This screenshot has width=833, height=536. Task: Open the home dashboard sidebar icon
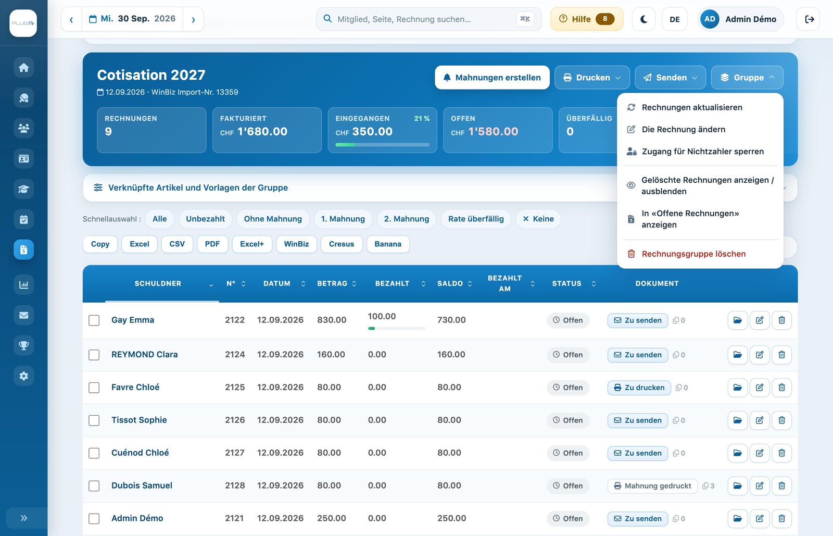click(23, 68)
